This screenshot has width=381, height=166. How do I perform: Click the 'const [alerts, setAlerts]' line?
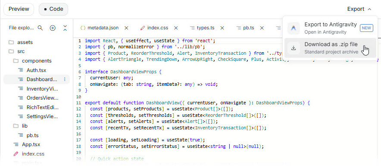pyautogui.click(x=154, y=121)
